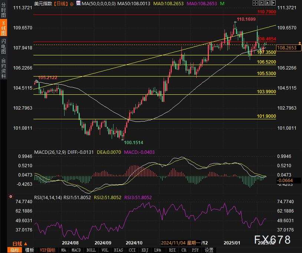Select the LW& indicator button
The image size is (302, 253).
click(158, 250)
